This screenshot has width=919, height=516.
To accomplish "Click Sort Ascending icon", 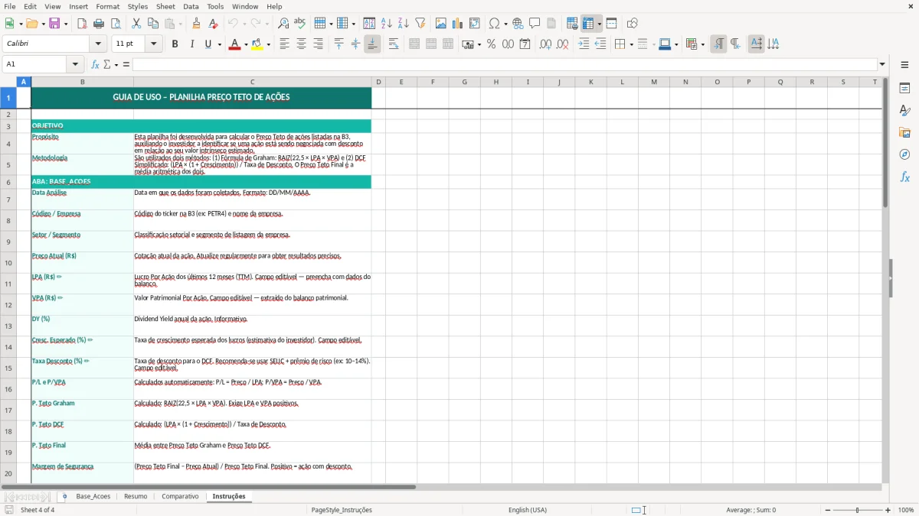I will (x=387, y=24).
